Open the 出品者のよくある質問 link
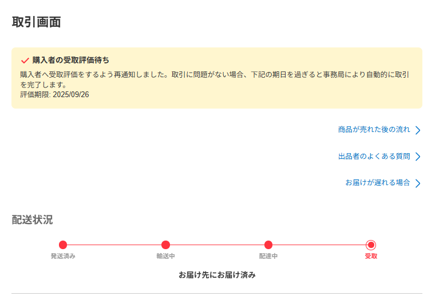 374,156
